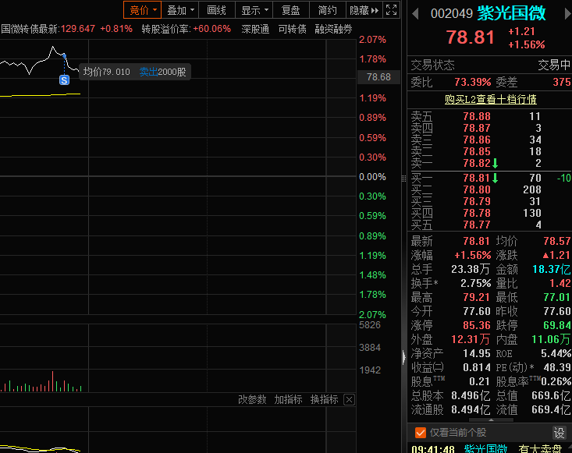Toggle fullscreen chart icon

point(391,10)
